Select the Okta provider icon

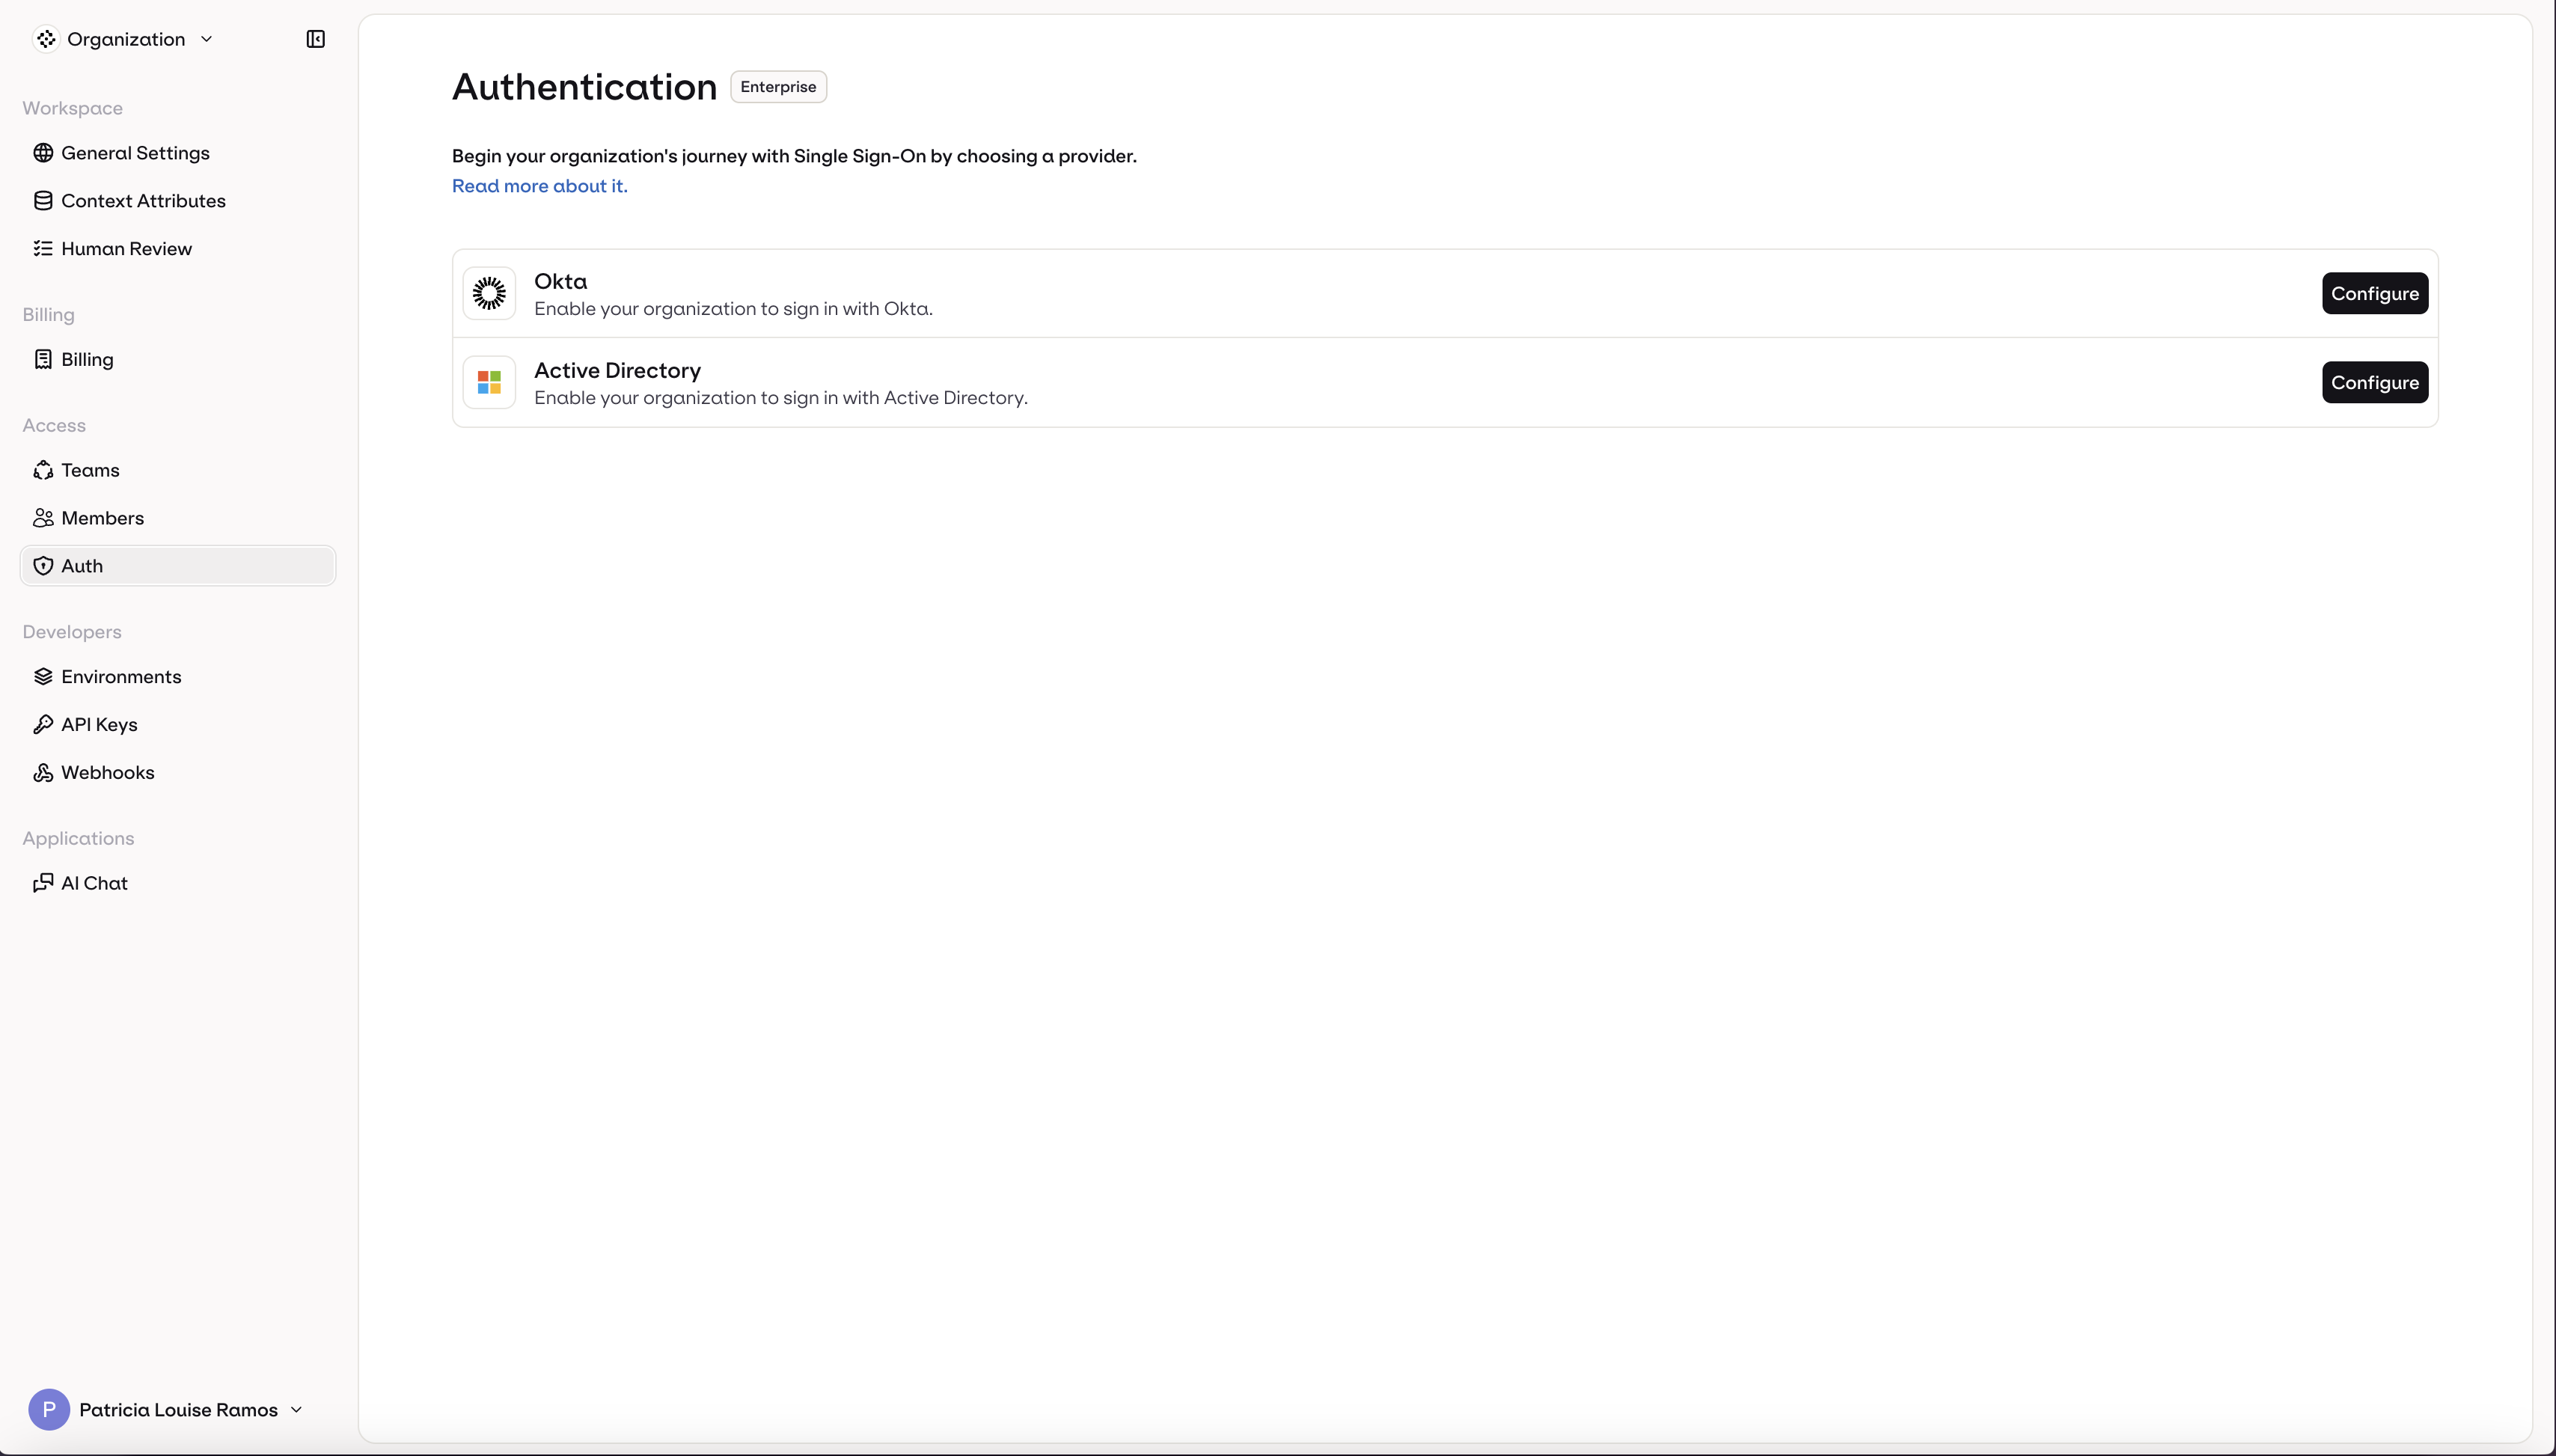point(489,292)
